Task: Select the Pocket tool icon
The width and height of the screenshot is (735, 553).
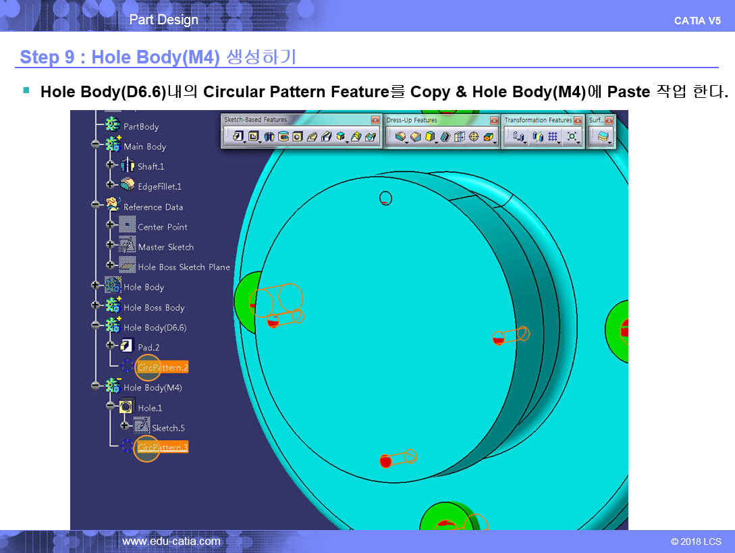Action: tap(254, 137)
